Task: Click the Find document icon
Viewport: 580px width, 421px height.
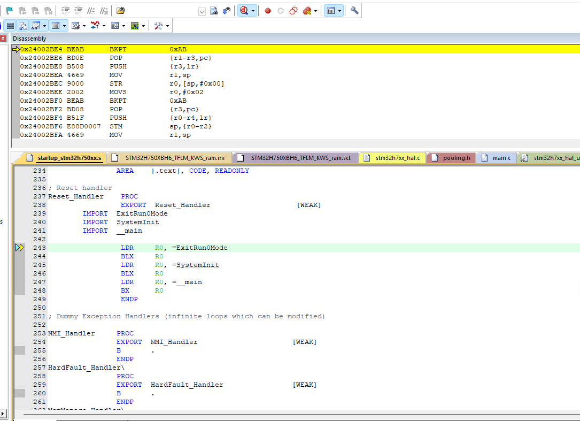Action: 214,11
